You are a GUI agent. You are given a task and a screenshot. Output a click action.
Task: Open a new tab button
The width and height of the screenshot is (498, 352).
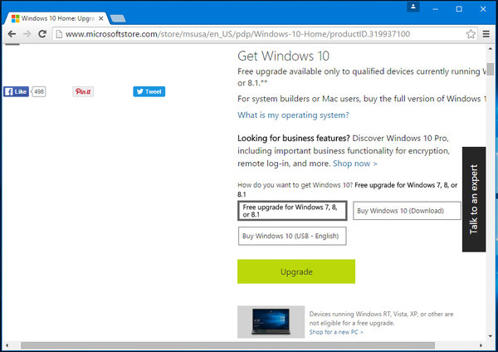[118, 18]
